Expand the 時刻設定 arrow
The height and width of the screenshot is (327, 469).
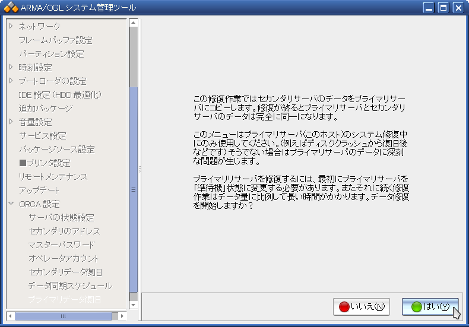pos(11,67)
